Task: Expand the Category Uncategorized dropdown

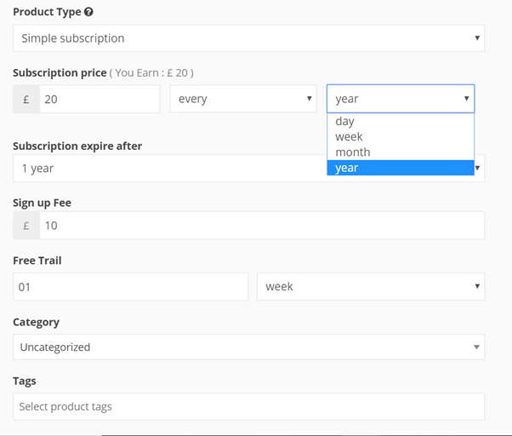Action: click(248, 347)
